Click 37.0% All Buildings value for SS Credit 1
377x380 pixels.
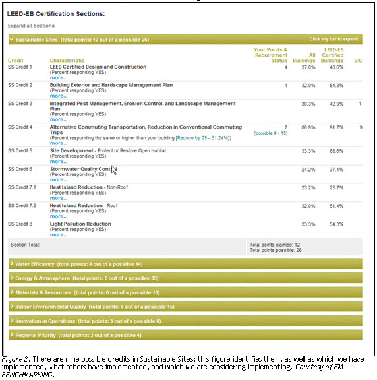click(308, 67)
